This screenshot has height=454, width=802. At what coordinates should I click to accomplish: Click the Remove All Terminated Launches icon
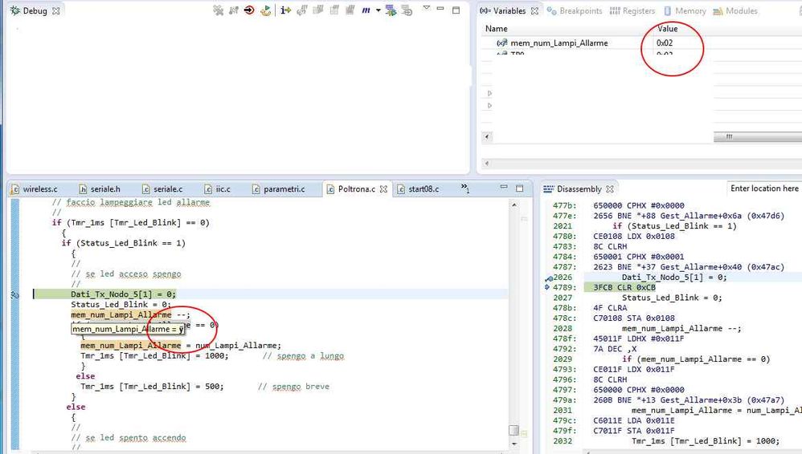219,10
